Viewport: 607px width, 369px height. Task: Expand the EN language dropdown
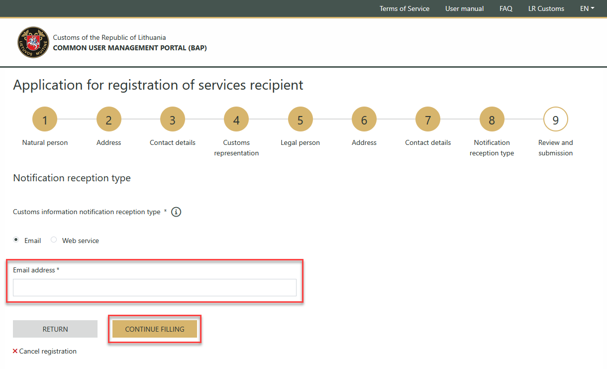587,8
